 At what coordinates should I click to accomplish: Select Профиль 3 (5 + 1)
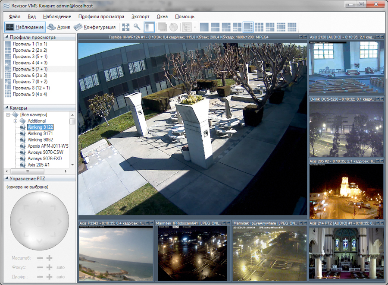coord(30,57)
